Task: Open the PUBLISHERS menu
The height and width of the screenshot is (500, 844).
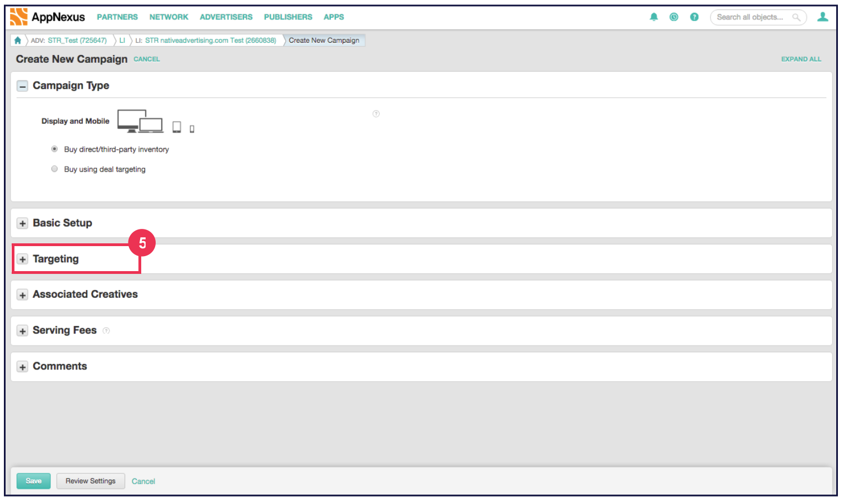Action: point(288,17)
